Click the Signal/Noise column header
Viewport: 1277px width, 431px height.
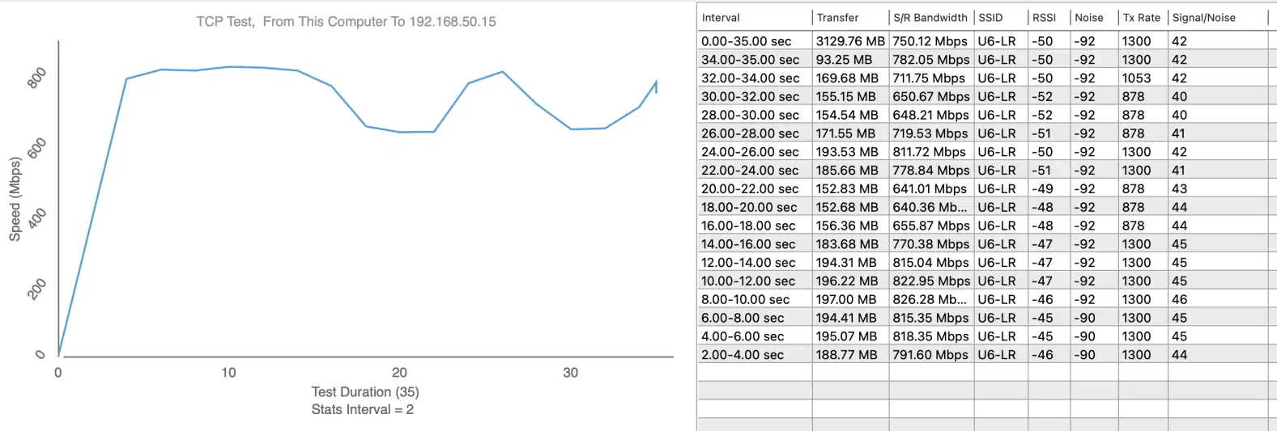pos(1203,18)
